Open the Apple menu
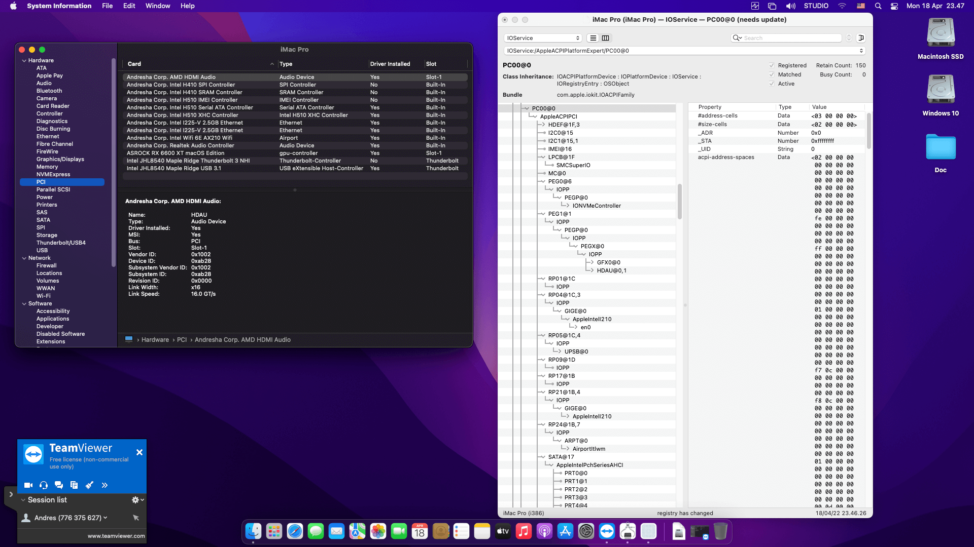Image resolution: width=974 pixels, height=547 pixels. coord(13,6)
